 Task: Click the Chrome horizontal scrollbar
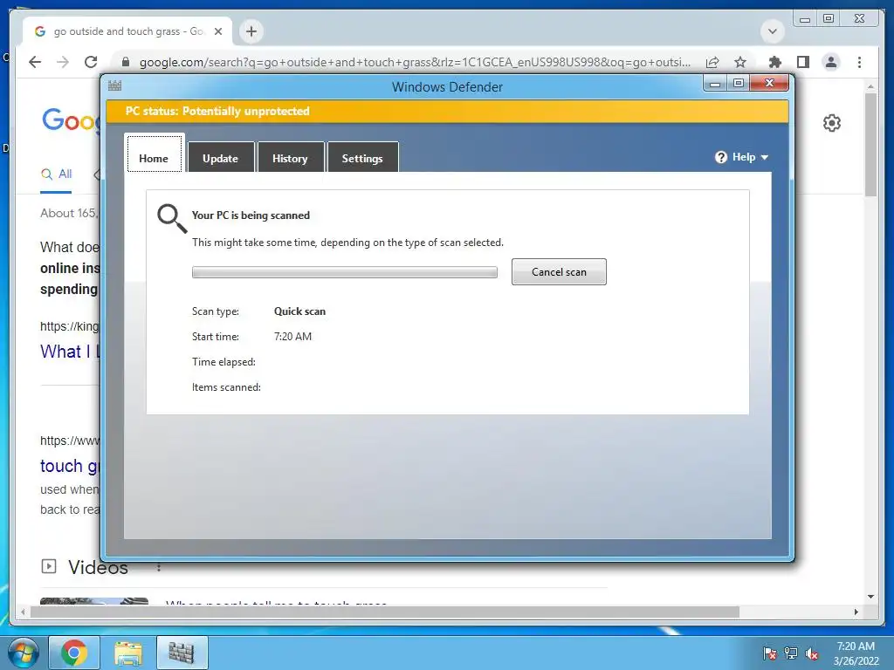[385, 612]
